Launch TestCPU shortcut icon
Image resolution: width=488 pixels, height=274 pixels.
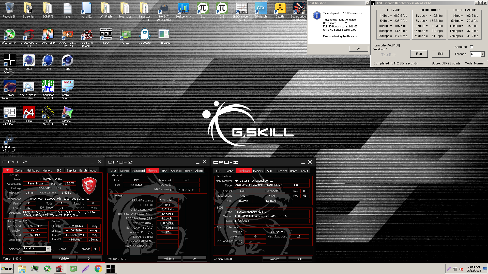point(48,116)
